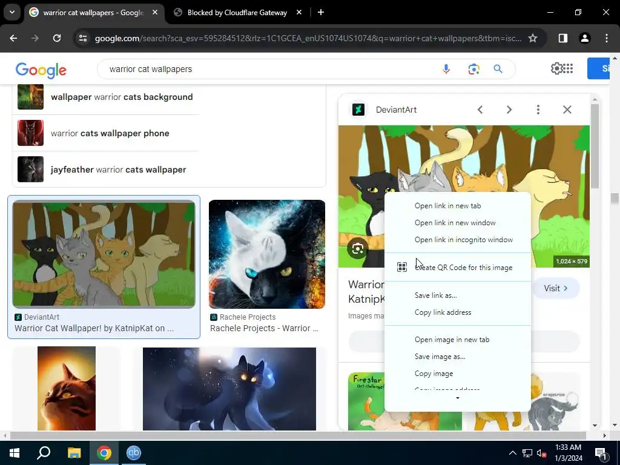The width and height of the screenshot is (620, 465).
Task: Switch to Blocked by Cloudflare Gateway tab
Action: pos(237,12)
